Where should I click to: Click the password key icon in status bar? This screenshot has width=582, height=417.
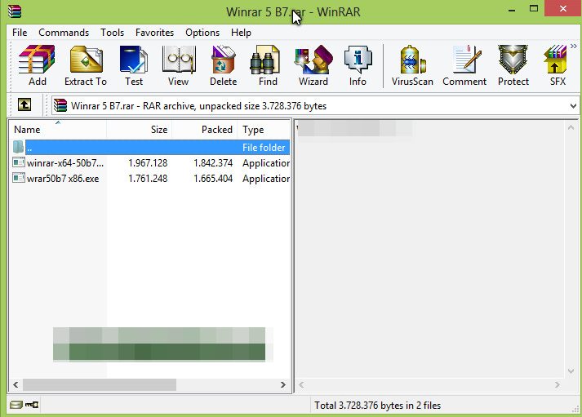(32, 405)
